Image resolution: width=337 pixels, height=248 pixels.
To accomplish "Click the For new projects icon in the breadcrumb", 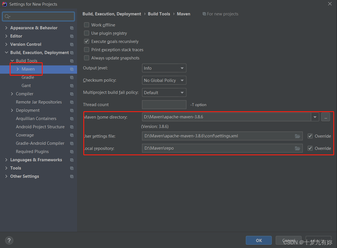I will (x=204, y=14).
